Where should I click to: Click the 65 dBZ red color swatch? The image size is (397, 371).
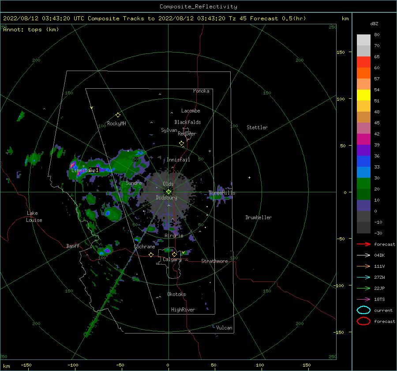point(363,62)
